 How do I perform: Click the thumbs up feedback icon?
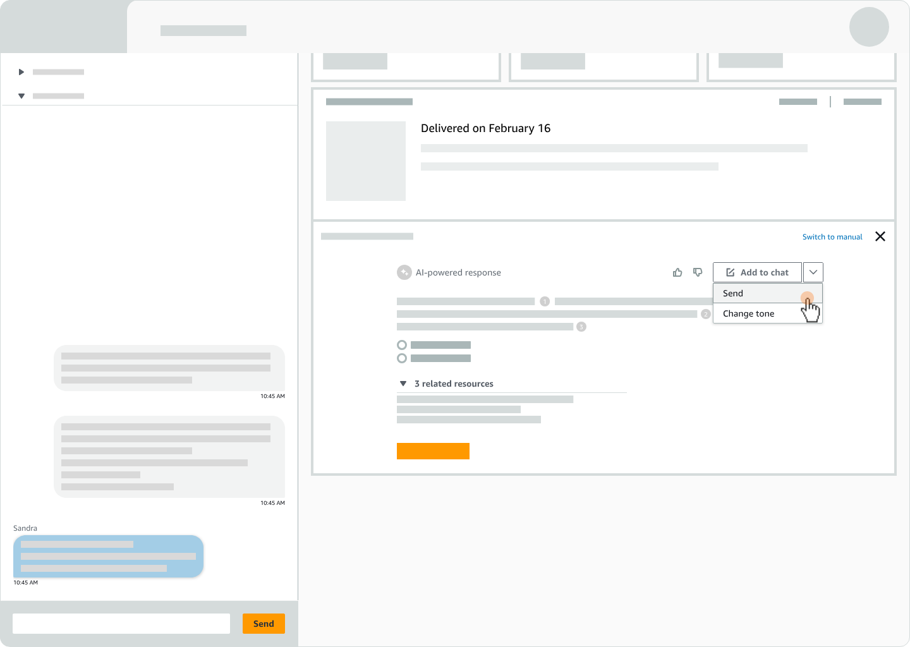[x=677, y=272]
